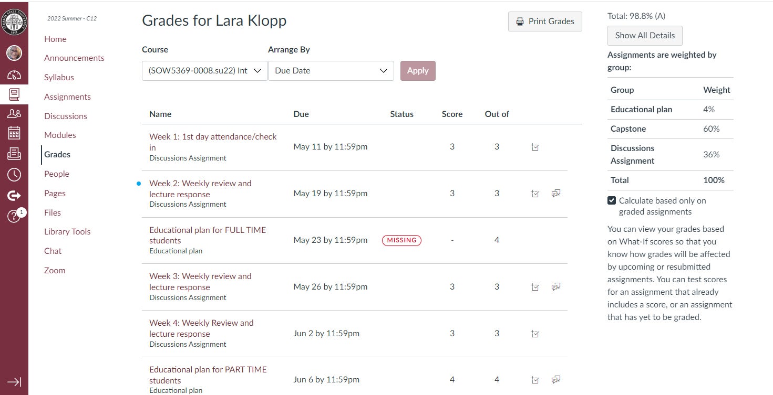Click the user account avatar in sidebar
The width and height of the screenshot is (773, 395).
pyautogui.click(x=14, y=52)
